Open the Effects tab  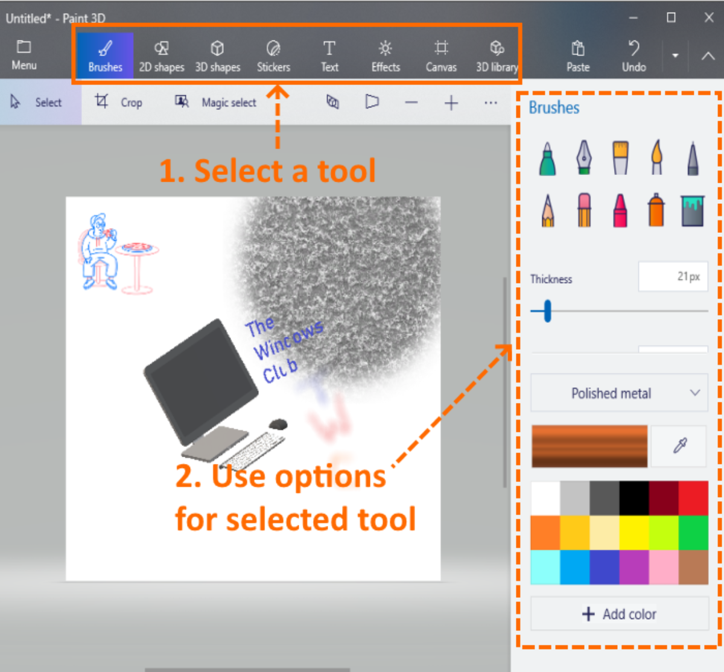point(386,56)
